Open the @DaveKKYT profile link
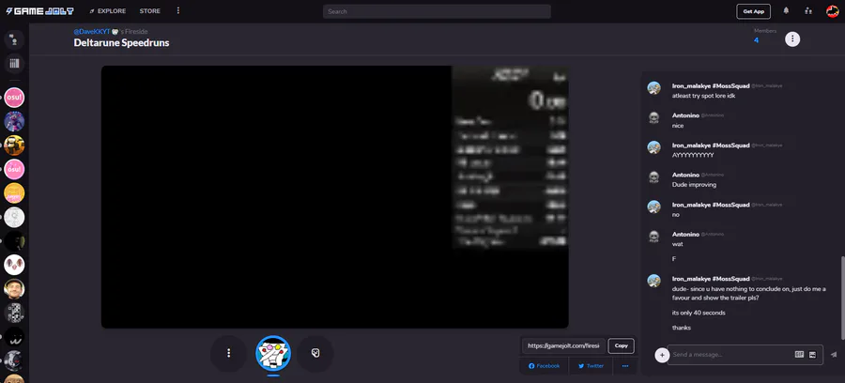Viewport: 845px width, 383px height. [92, 32]
